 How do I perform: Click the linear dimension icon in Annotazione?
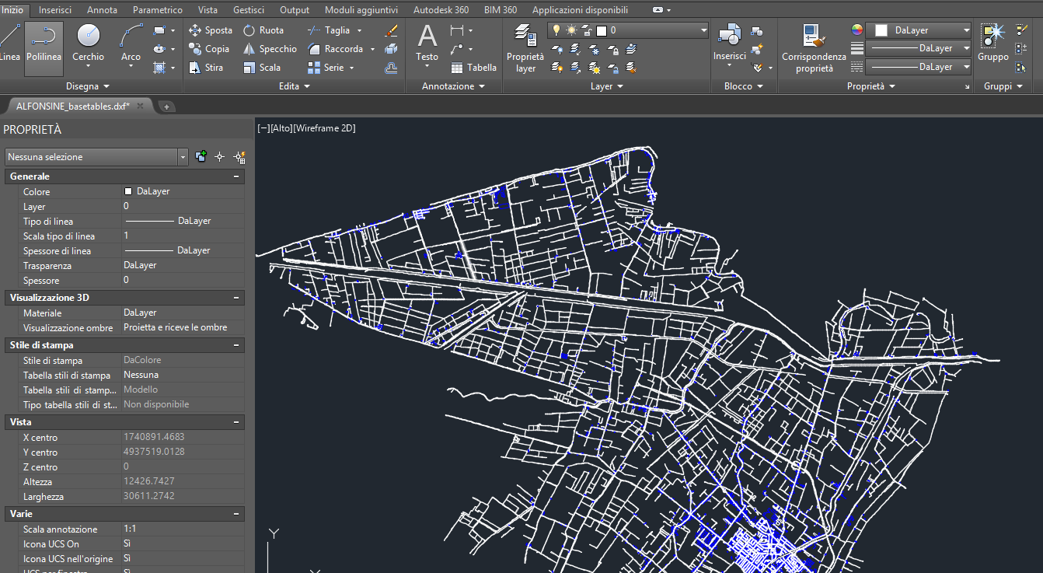tap(457, 30)
